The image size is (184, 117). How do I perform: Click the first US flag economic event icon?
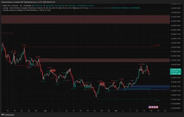(x=150, y=107)
